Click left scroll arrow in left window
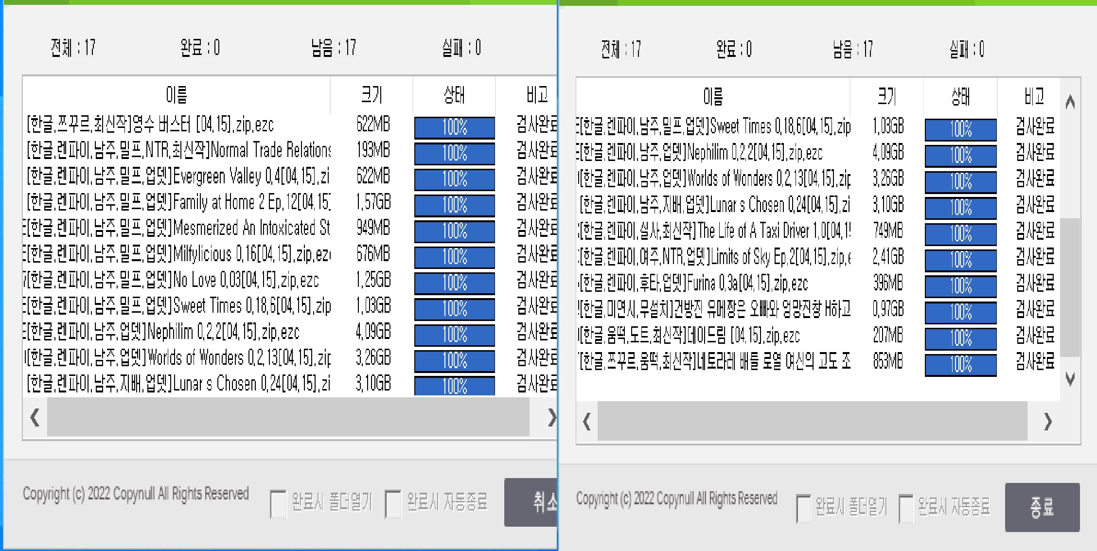Image resolution: width=1097 pixels, height=551 pixels. pyautogui.click(x=35, y=417)
